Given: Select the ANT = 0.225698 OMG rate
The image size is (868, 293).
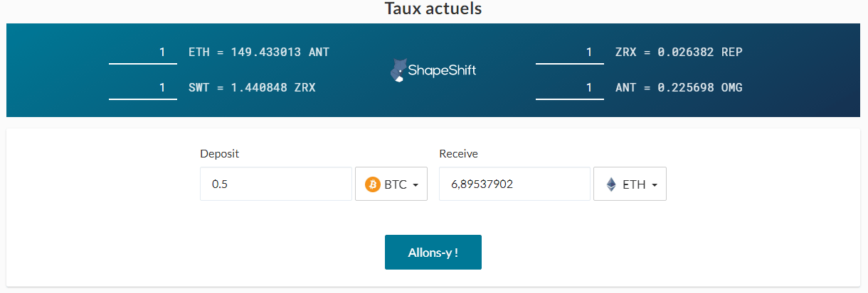Looking at the screenshot, I should click(x=679, y=88).
